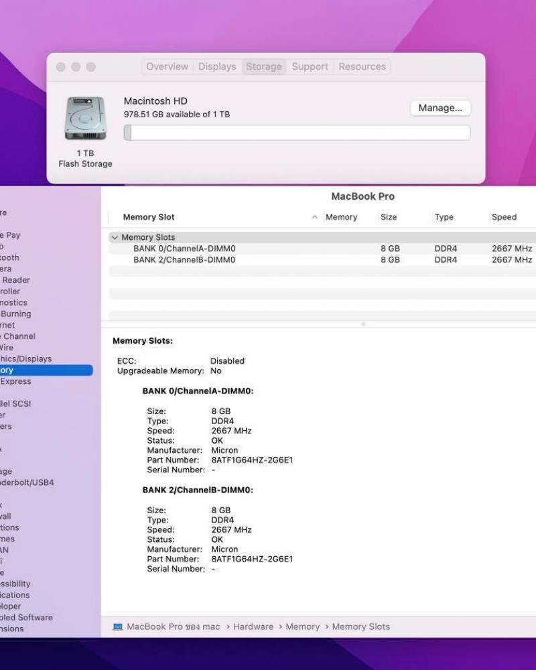Select Thunderbolt/USB4 in the sidebar
536x670 pixels.
click(x=27, y=482)
